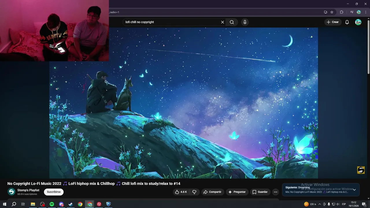Open more actions three-dot button
The width and height of the screenshot is (370, 208).
275,192
